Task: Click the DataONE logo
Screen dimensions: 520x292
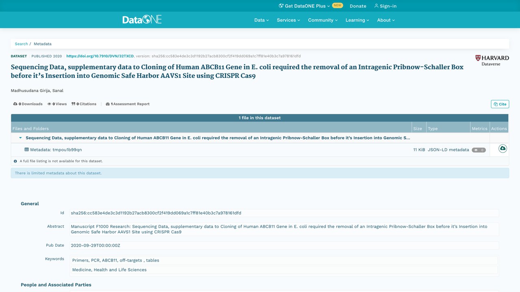Action: tap(142, 19)
